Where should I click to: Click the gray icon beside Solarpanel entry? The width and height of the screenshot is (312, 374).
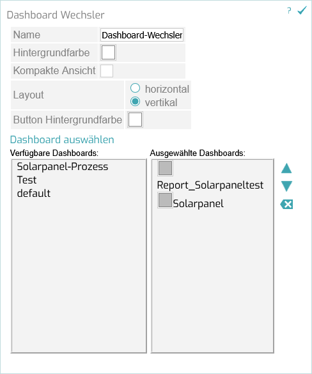pyautogui.click(x=165, y=200)
